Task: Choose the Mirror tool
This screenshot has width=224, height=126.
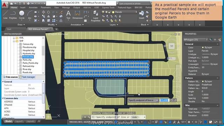Action: click(x=49, y=16)
